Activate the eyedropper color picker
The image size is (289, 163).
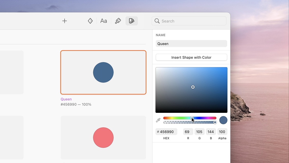click(x=158, y=120)
